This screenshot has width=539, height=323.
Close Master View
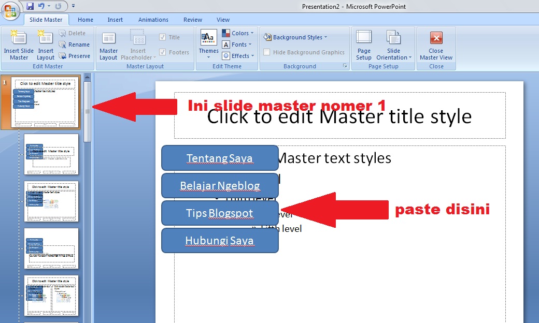point(436,46)
